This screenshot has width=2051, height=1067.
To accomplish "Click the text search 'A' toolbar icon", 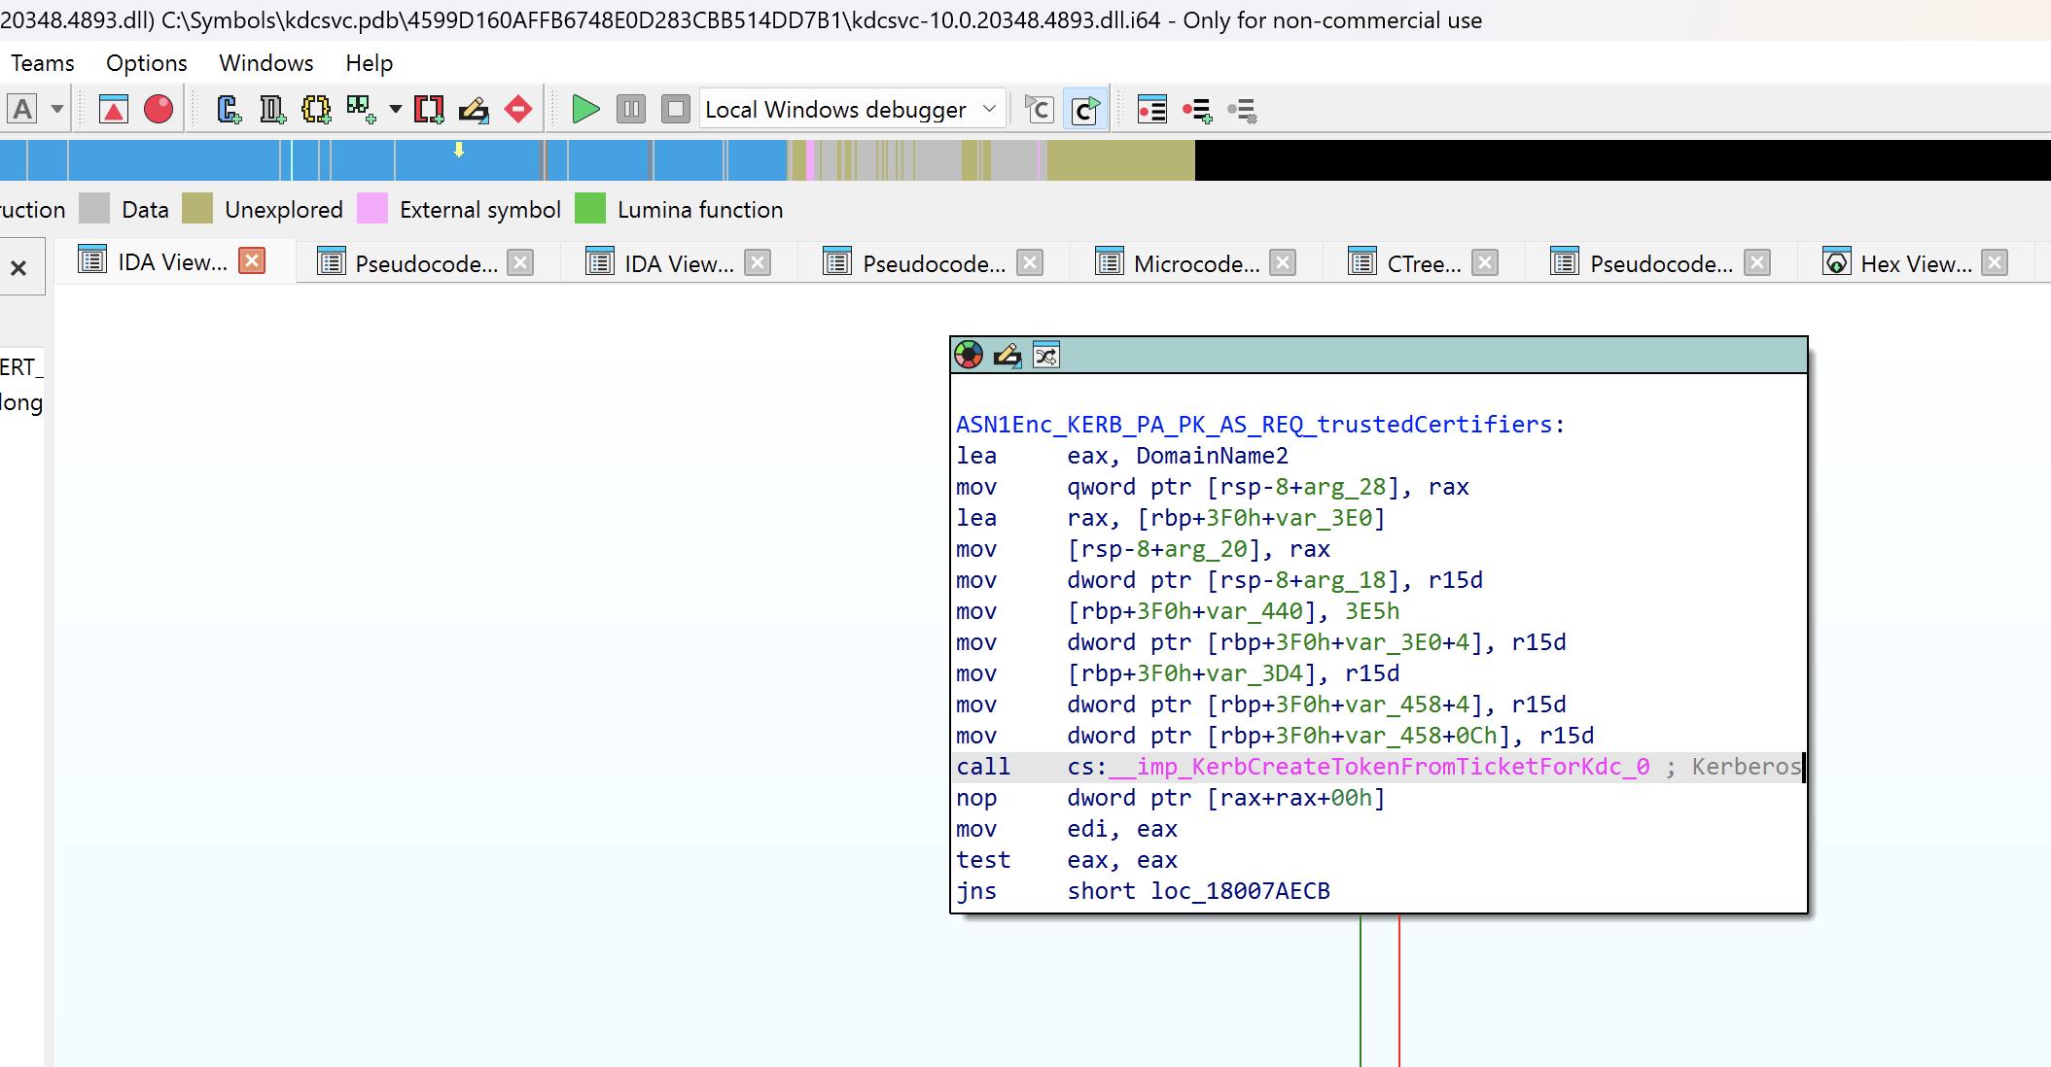I will [22, 109].
